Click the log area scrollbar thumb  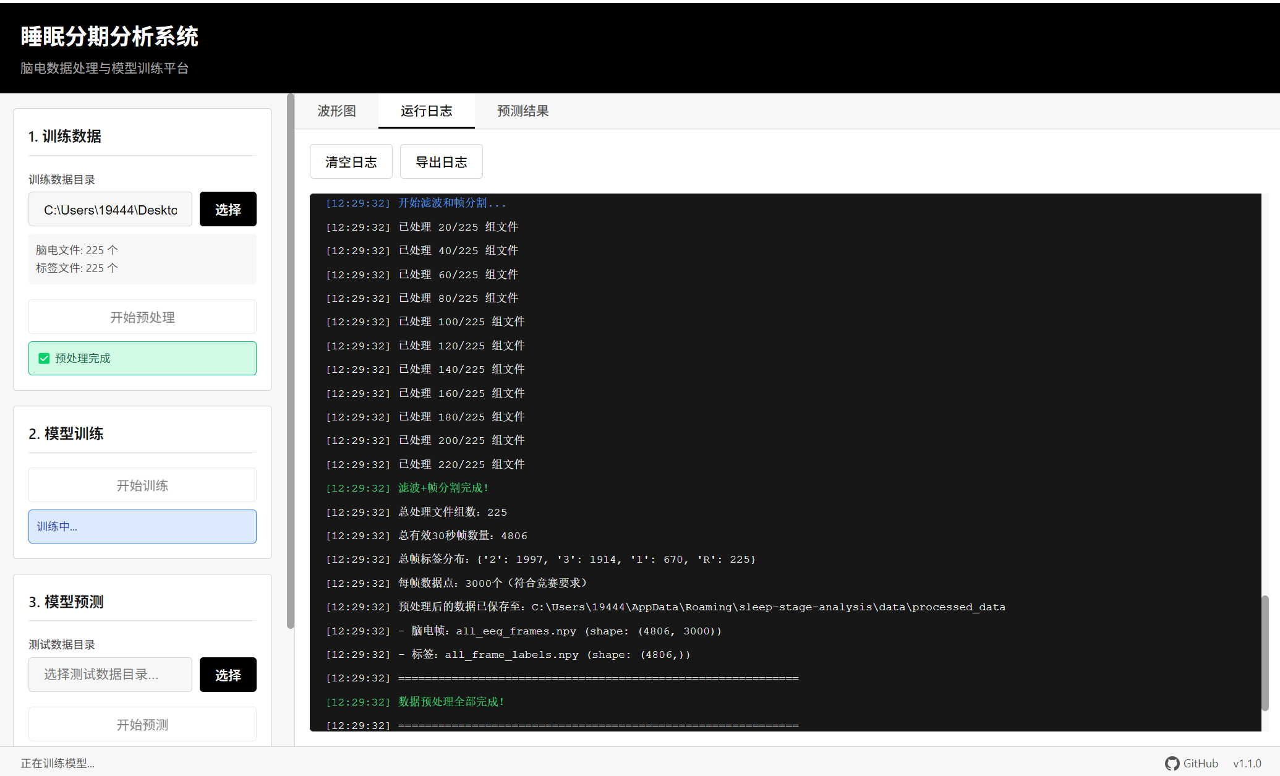tap(1265, 652)
